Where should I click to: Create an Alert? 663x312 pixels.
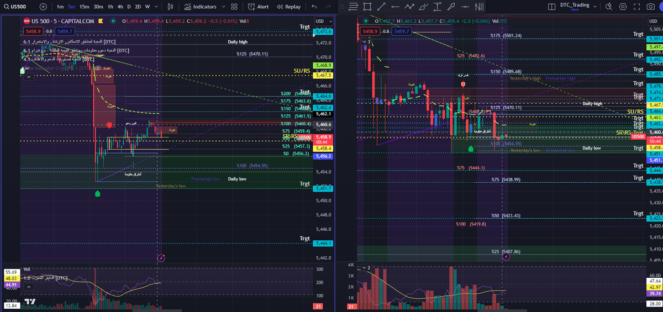click(259, 7)
